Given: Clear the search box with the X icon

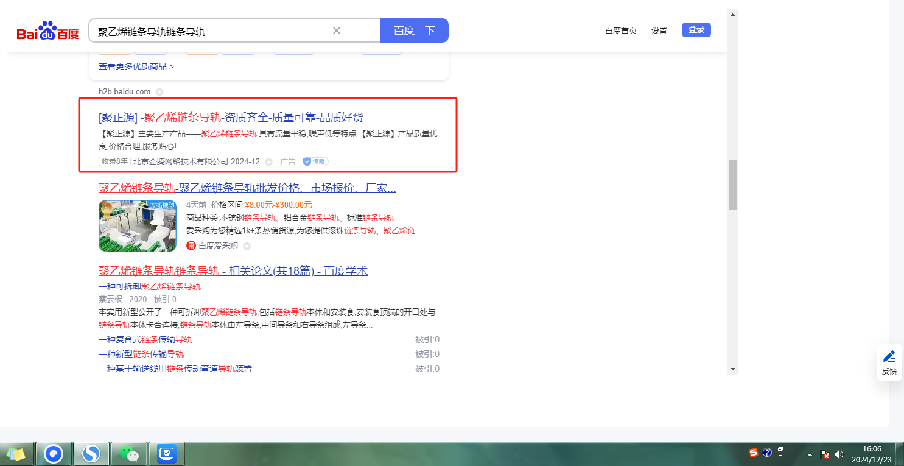Looking at the screenshot, I should click(336, 30).
